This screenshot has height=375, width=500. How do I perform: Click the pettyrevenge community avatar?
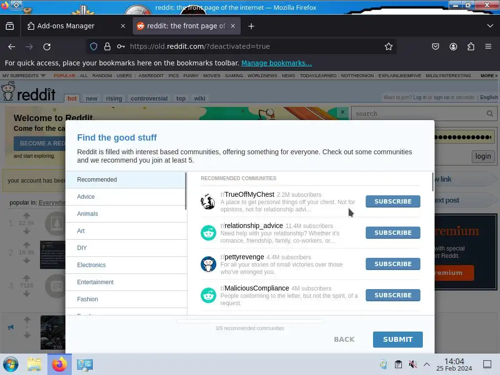[x=208, y=264]
